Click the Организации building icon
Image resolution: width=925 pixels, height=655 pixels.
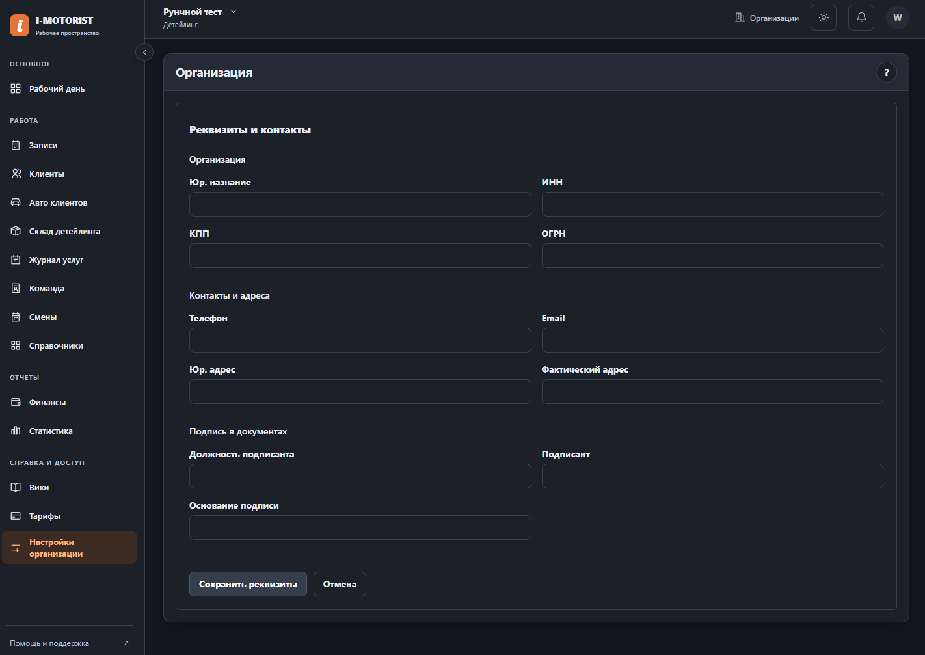click(x=740, y=18)
